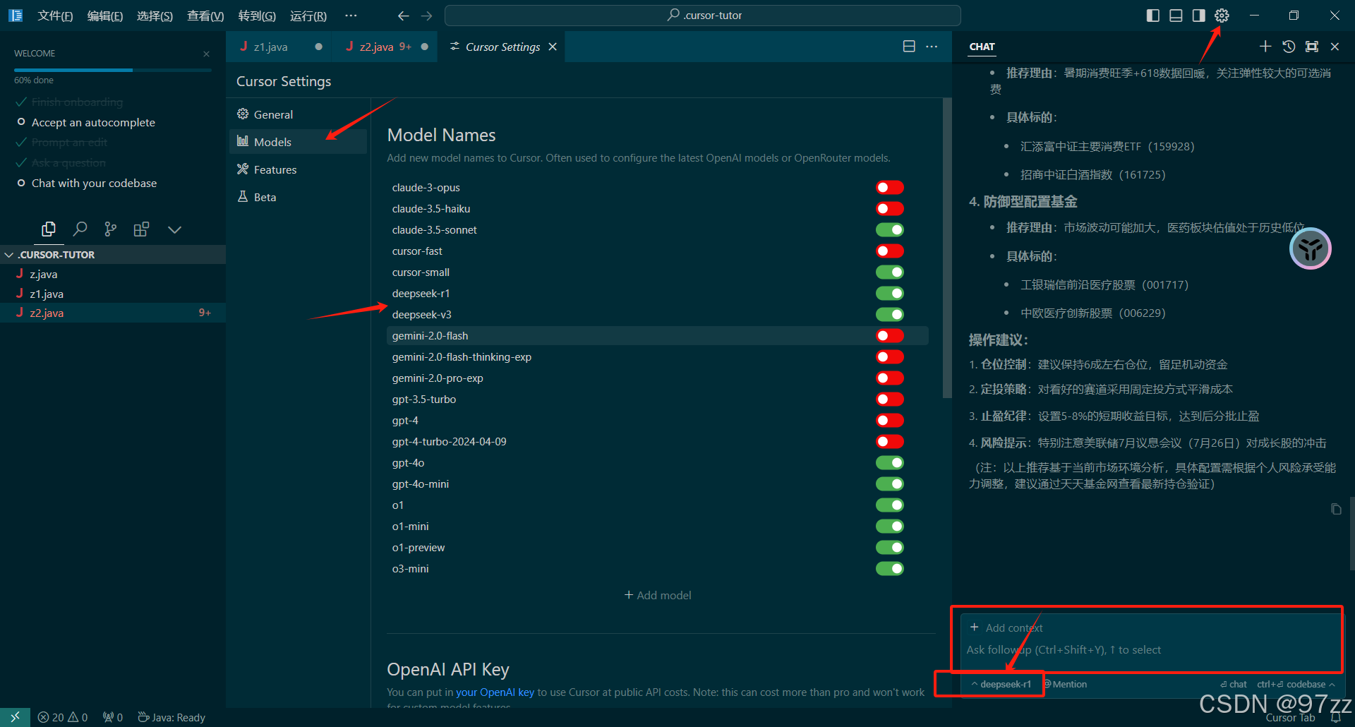This screenshot has width=1355, height=727.
Task: Open the deepseek-r1 model selector dropdown
Action: 1001,684
